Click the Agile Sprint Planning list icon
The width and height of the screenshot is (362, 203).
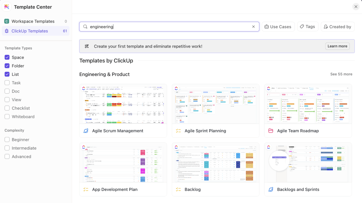pyautogui.click(x=178, y=131)
